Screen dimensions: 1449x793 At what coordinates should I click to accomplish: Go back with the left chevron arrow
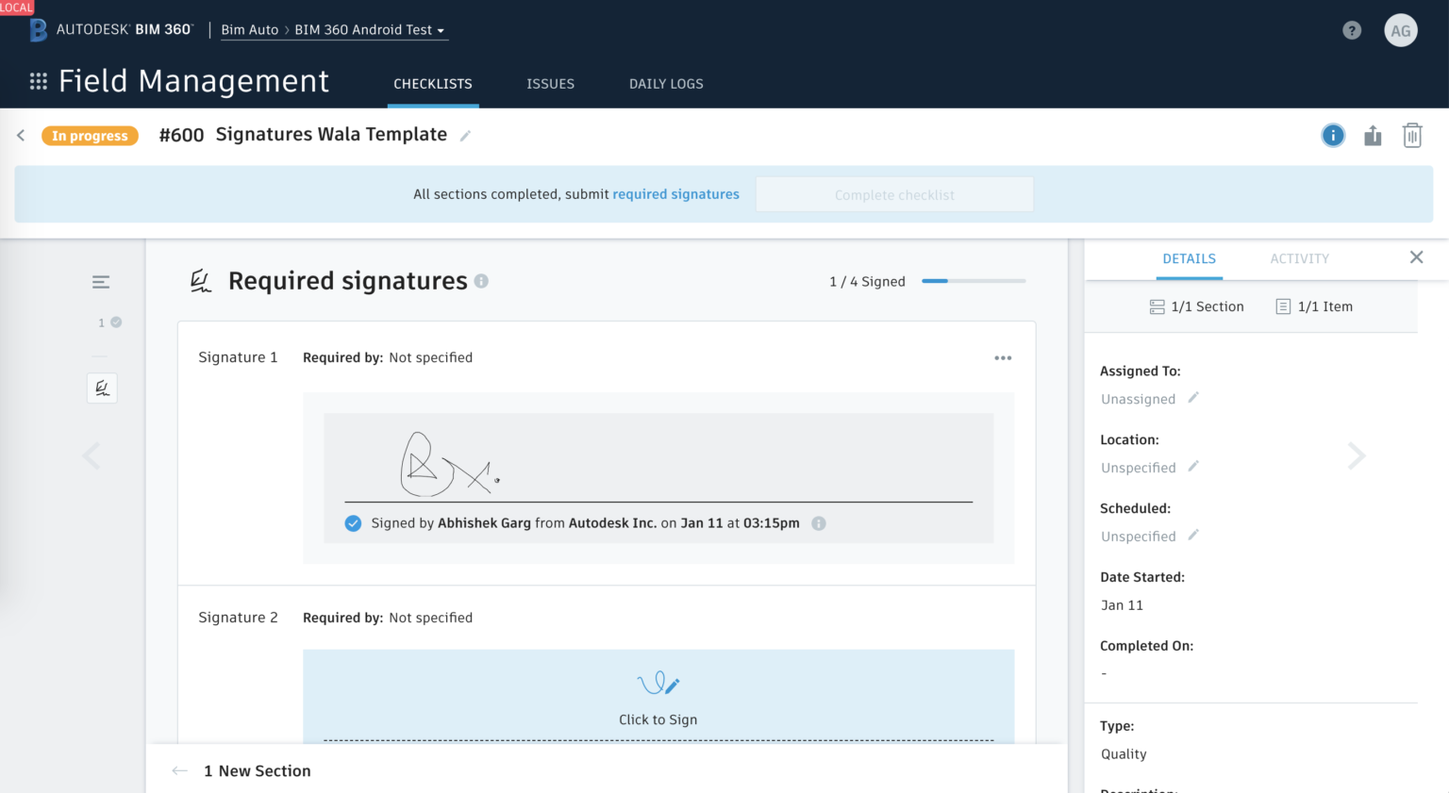(x=21, y=136)
